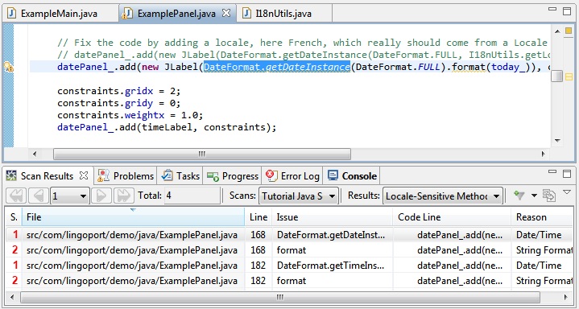Image resolution: width=579 pixels, height=309 pixels.
Task: Maximize the editor area
Action: [566, 11]
